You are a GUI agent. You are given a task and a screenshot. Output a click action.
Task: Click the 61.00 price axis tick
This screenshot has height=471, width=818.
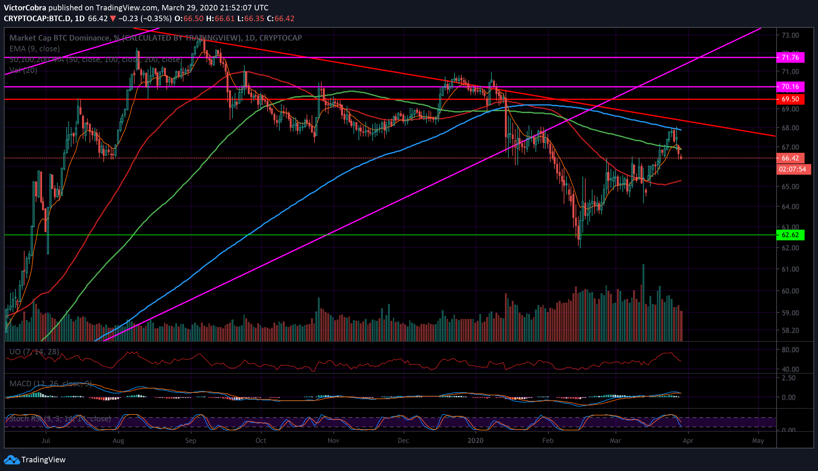(x=790, y=269)
